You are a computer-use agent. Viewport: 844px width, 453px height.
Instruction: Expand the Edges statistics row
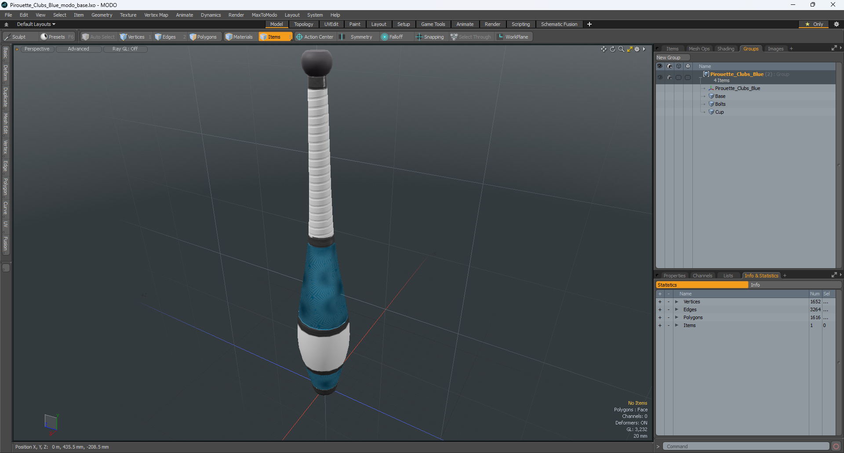click(x=677, y=309)
